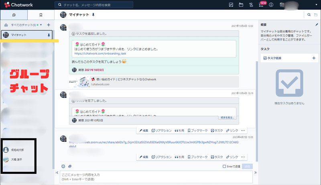Toggle the pin beside マイチャット title
Viewport: 321px width, 185px height.
[93, 14]
